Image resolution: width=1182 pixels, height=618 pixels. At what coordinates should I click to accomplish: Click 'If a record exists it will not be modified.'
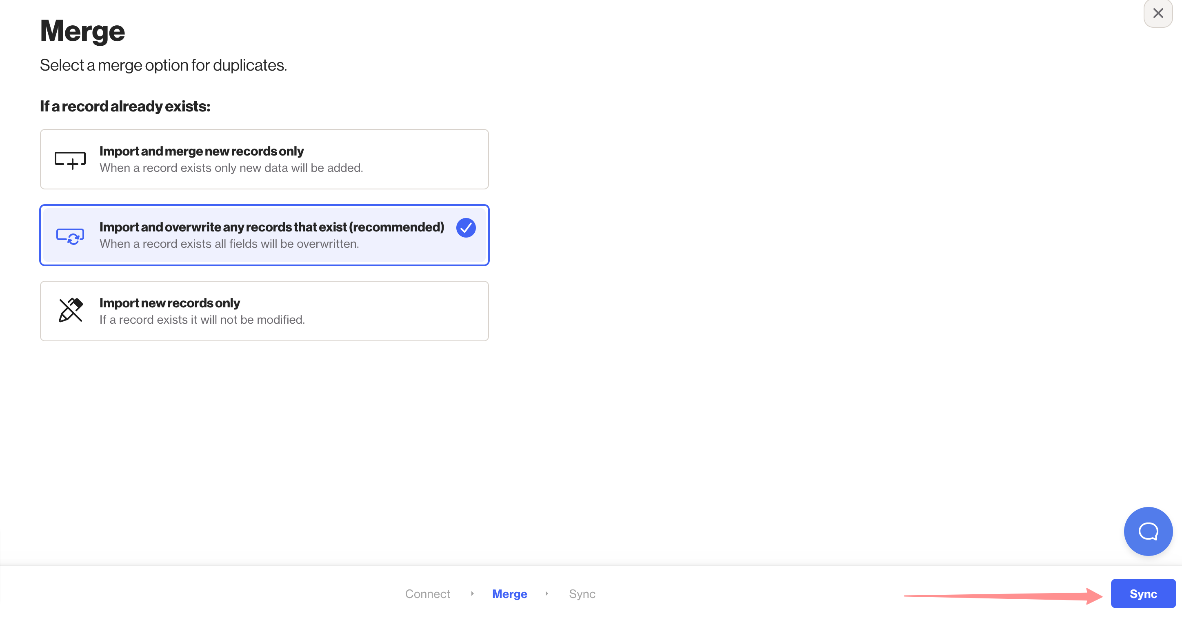click(202, 320)
